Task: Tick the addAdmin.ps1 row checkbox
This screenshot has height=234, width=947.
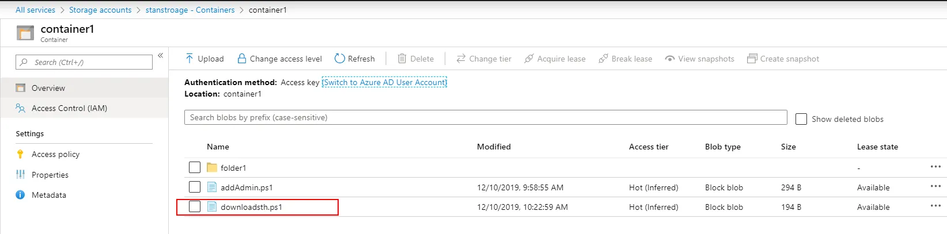Action: pyautogui.click(x=195, y=187)
